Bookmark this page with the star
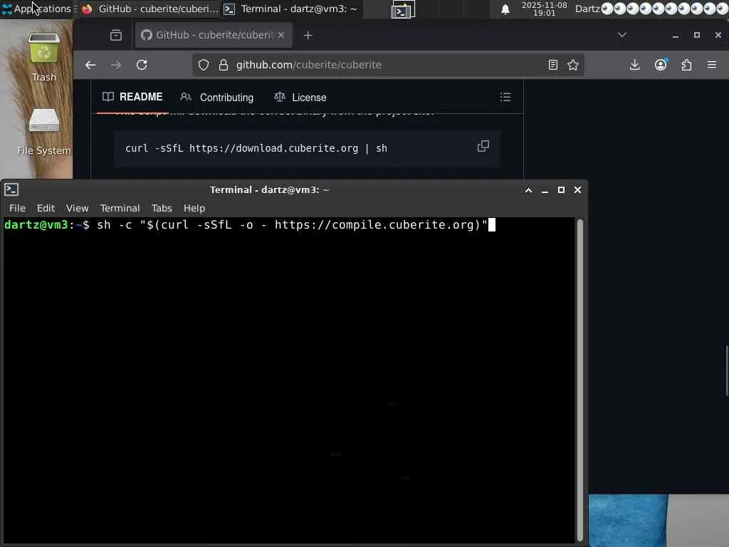The width and height of the screenshot is (729, 547). pyautogui.click(x=573, y=65)
